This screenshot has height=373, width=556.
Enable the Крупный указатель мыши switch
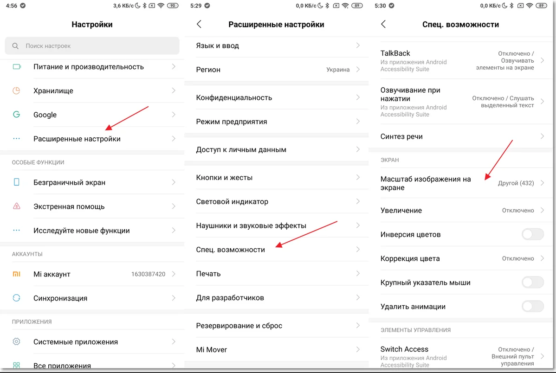pos(532,283)
